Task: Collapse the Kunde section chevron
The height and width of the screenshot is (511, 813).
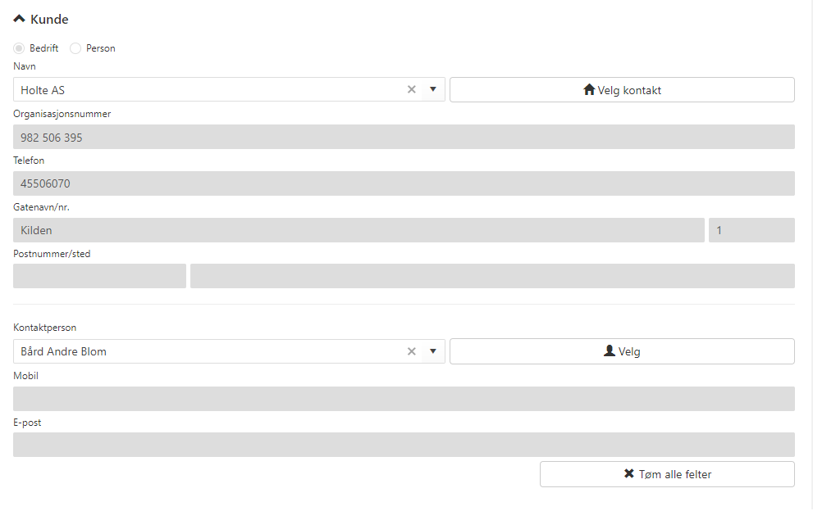Action: tap(20, 19)
